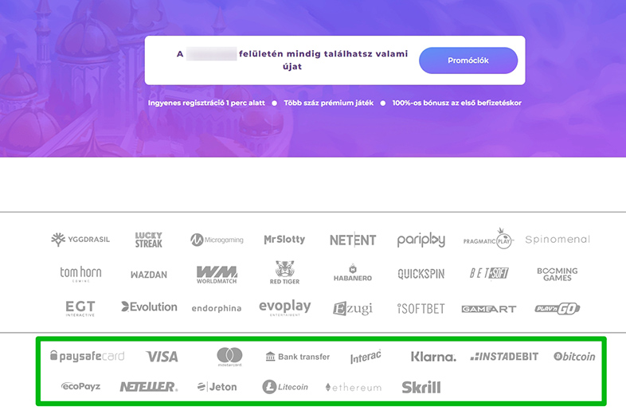Choose the Mastercard payment icon
The width and height of the screenshot is (626, 410).
tap(229, 357)
